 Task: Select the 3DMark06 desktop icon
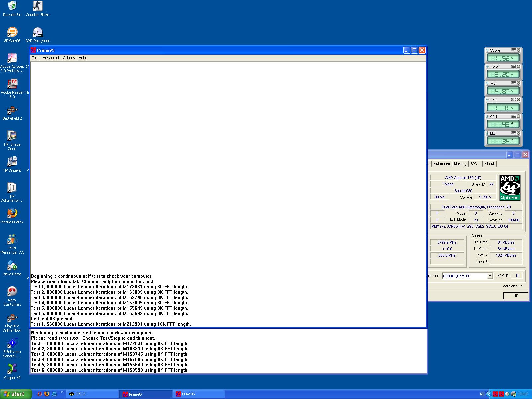point(12,35)
